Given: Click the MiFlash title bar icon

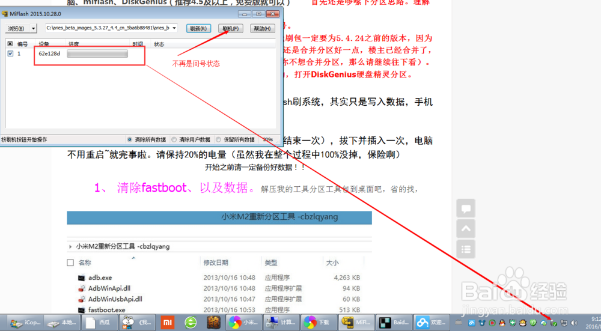Looking at the screenshot, I should tap(5, 14).
